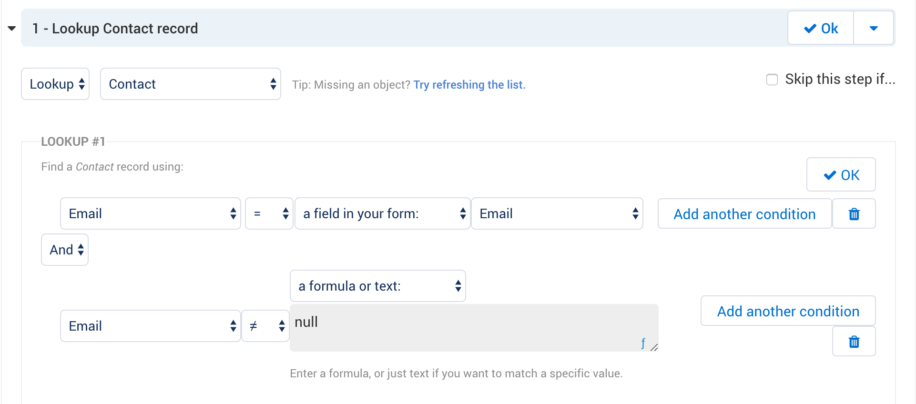The image size is (916, 404).
Task: Open 'a field in your form' dropdown
Action: click(382, 214)
